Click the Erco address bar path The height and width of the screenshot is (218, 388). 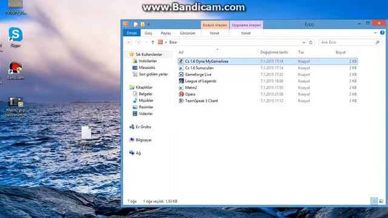click(173, 42)
